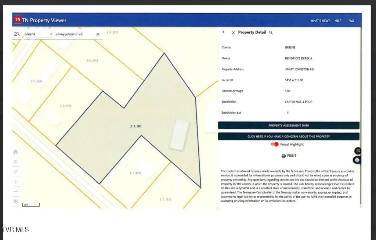Zoom out with the minus icon

15,192
